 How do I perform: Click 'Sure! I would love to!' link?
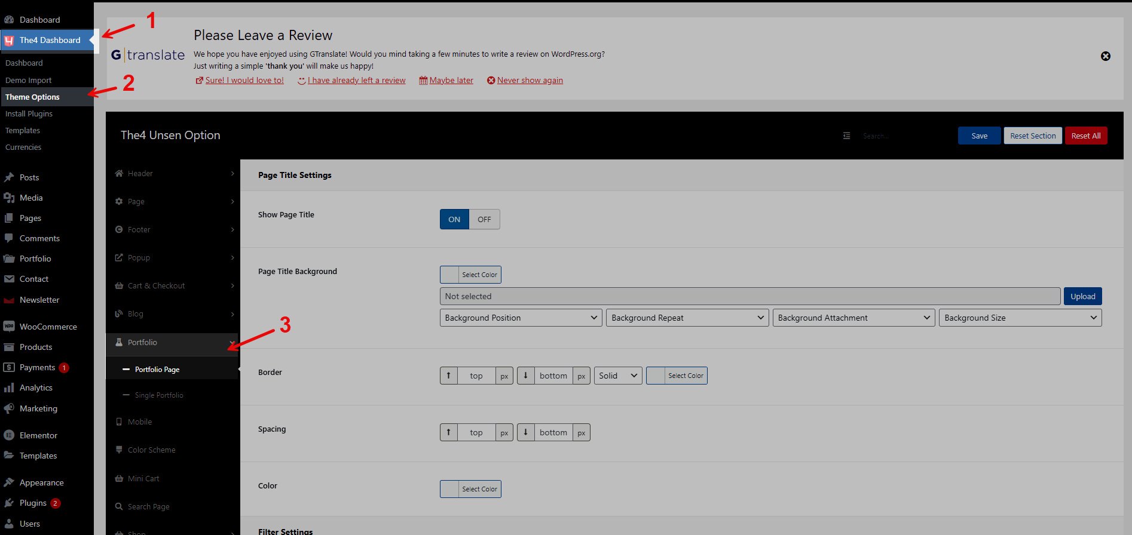pos(244,80)
